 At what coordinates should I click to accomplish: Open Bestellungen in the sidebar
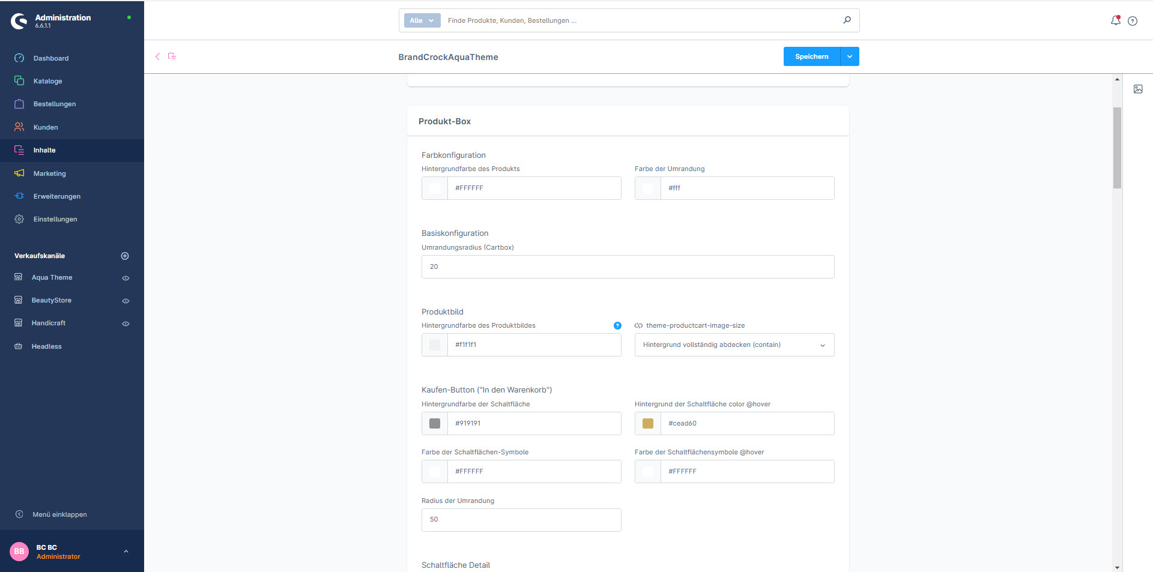click(55, 104)
